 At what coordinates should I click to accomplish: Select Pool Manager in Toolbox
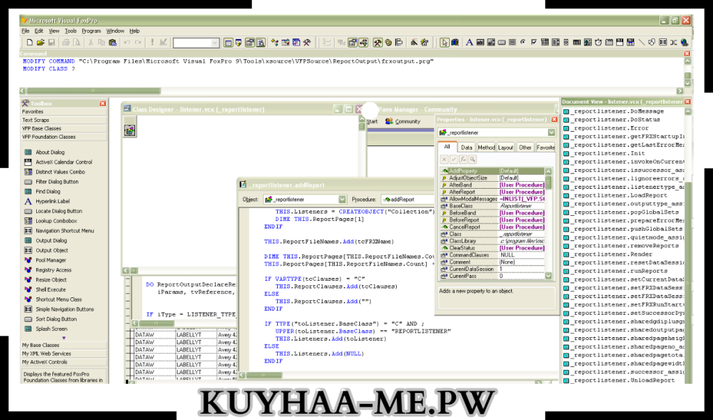pyautogui.click(x=51, y=260)
